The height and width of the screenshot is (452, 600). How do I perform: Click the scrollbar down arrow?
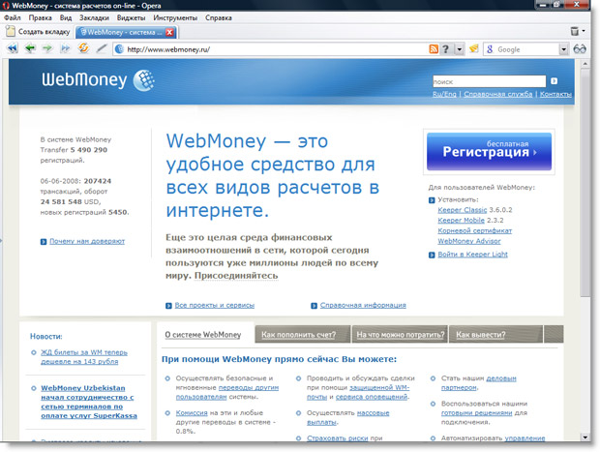pos(585,437)
